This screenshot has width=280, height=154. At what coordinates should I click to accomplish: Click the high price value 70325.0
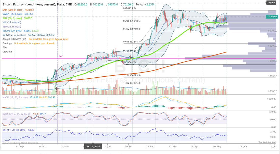pyautogui.click(x=98, y=4)
